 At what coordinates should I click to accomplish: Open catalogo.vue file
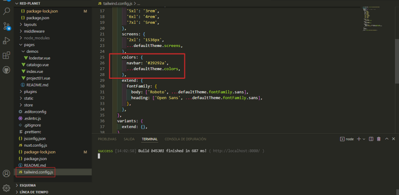pyautogui.click(x=37, y=65)
